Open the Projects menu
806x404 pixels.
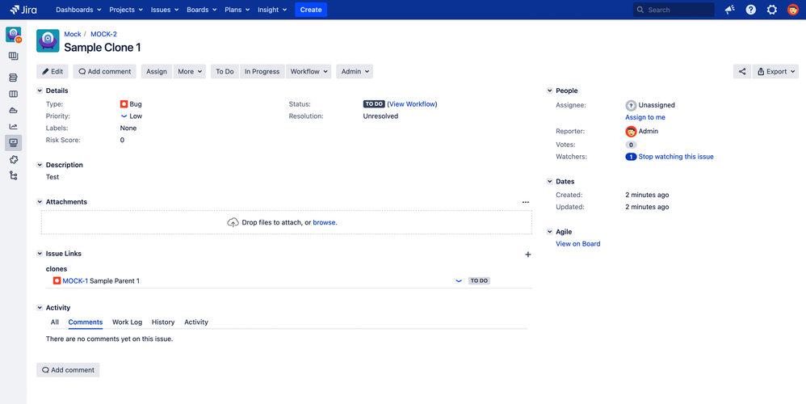pyautogui.click(x=126, y=10)
